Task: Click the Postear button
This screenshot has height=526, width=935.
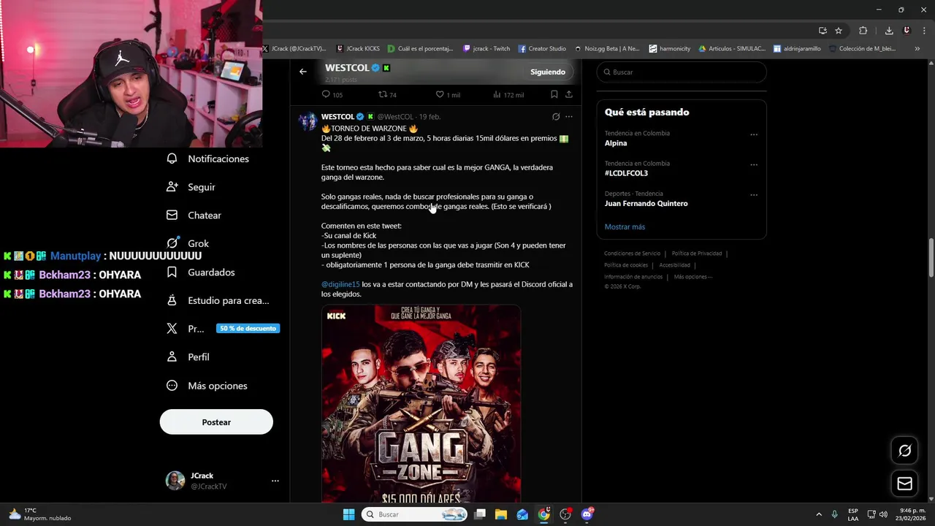Action: click(x=216, y=422)
